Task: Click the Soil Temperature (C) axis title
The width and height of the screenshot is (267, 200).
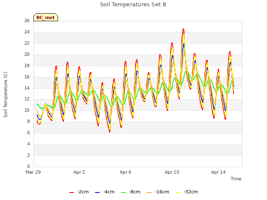Action: pos(5,95)
